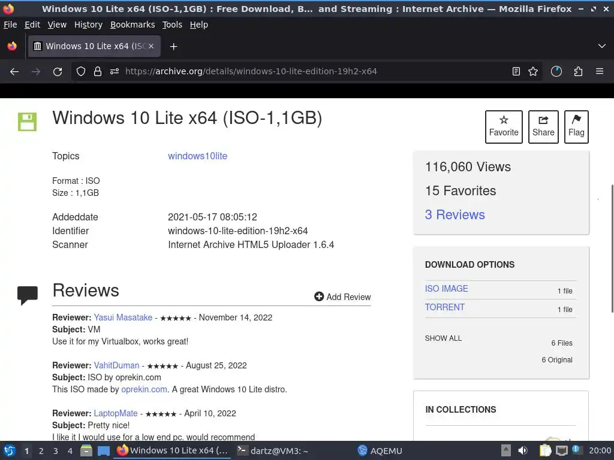This screenshot has height=460, width=614.
Task: Open reviewer Yasui Masatake profile
Action: [123, 317]
